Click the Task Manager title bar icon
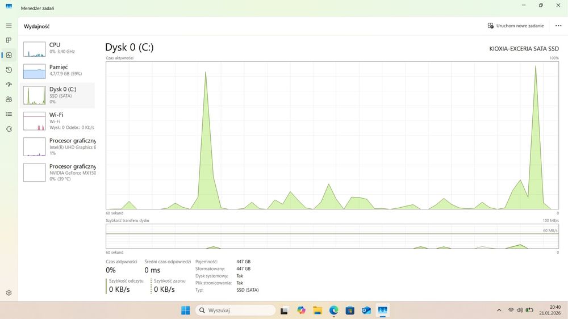This screenshot has width=568, height=319. pyautogui.click(x=9, y=6)
